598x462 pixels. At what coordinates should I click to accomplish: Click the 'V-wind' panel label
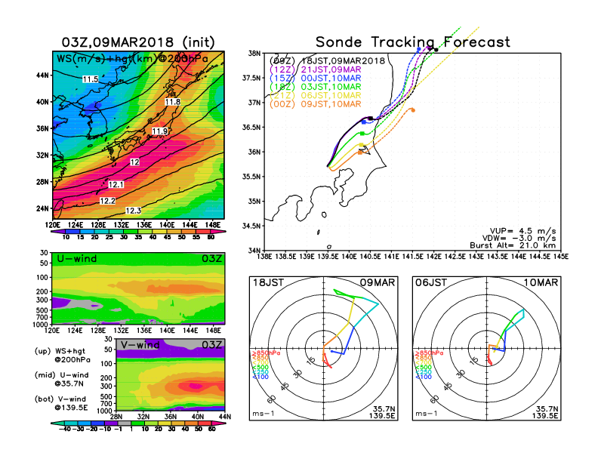140,345
